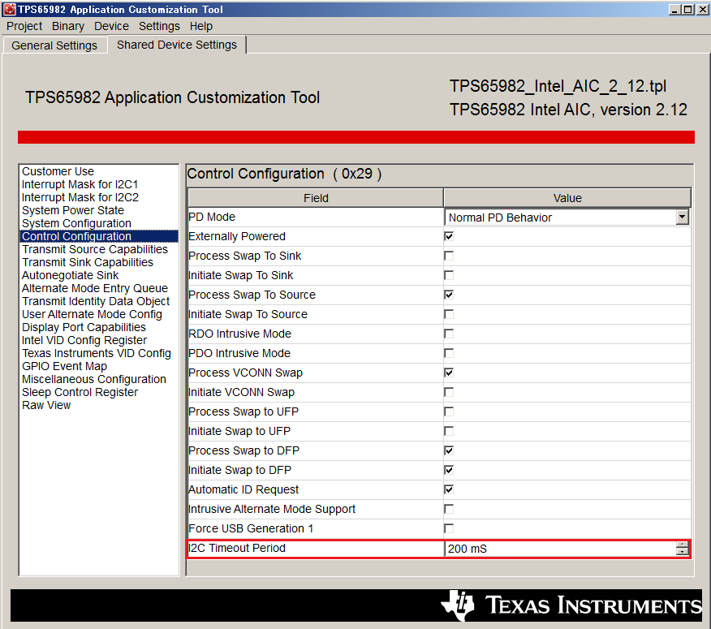The image size is (711, 629).
Task: Enable Initiate Swap to UFP checkbox
Action: [x=449, y=431]
